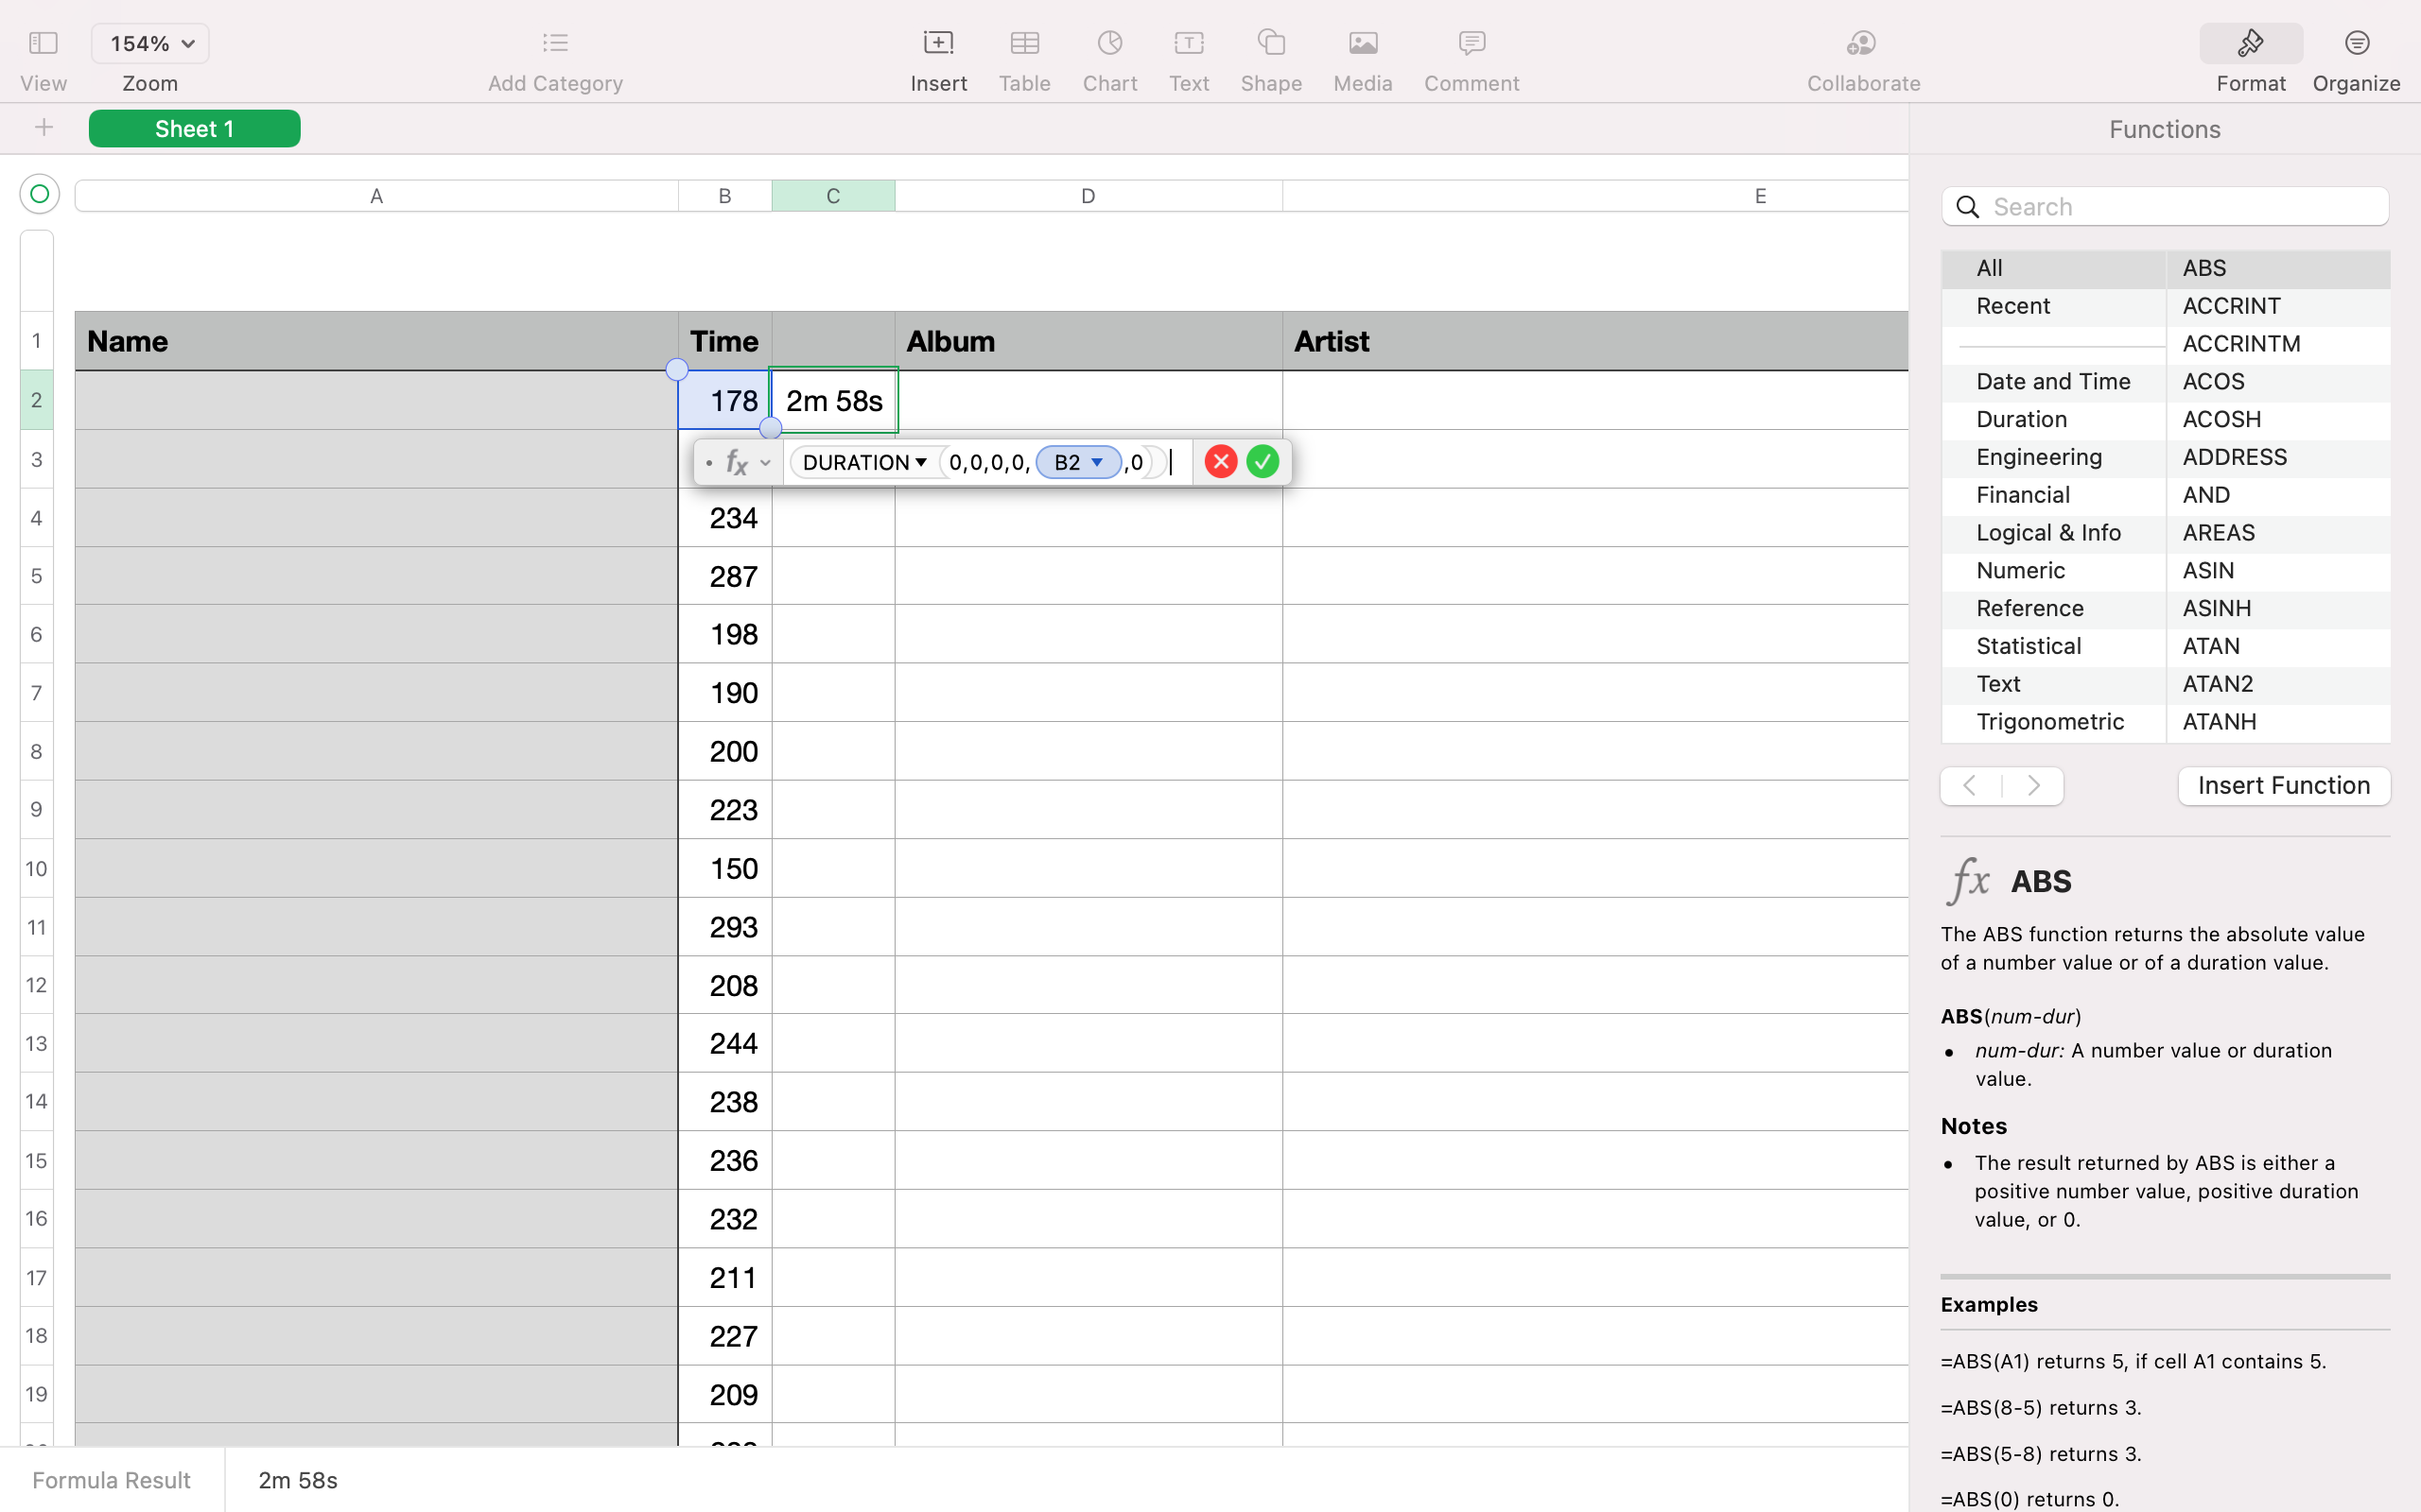Expand the DURATION function dropdown arrow
2421x1512 pixels.
click(x=920, y=462)
